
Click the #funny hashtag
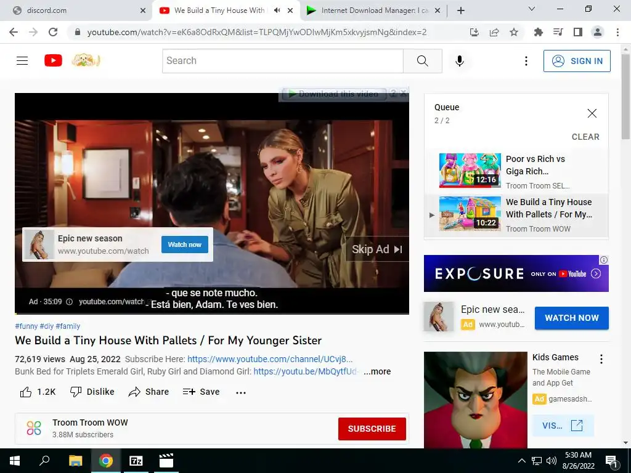26,326
